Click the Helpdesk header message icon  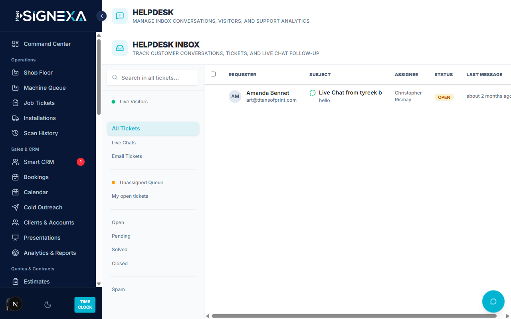click(120, 16)
